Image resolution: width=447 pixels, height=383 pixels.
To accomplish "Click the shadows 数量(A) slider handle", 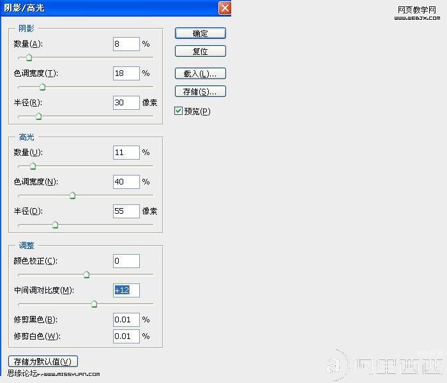I will pos(29,57).
